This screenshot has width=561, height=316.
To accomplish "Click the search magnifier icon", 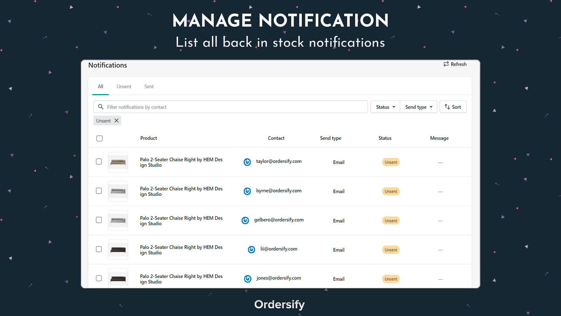I will (101, 107).
